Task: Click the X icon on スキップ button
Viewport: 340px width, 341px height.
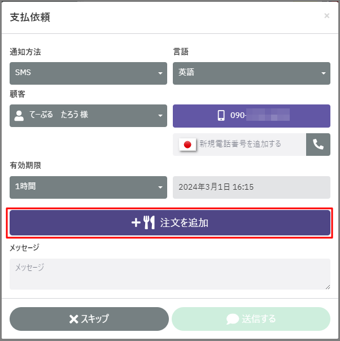Action: click(73, 319)
